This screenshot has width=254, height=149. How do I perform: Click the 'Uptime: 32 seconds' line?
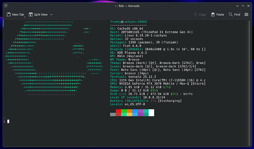[127, 39]
